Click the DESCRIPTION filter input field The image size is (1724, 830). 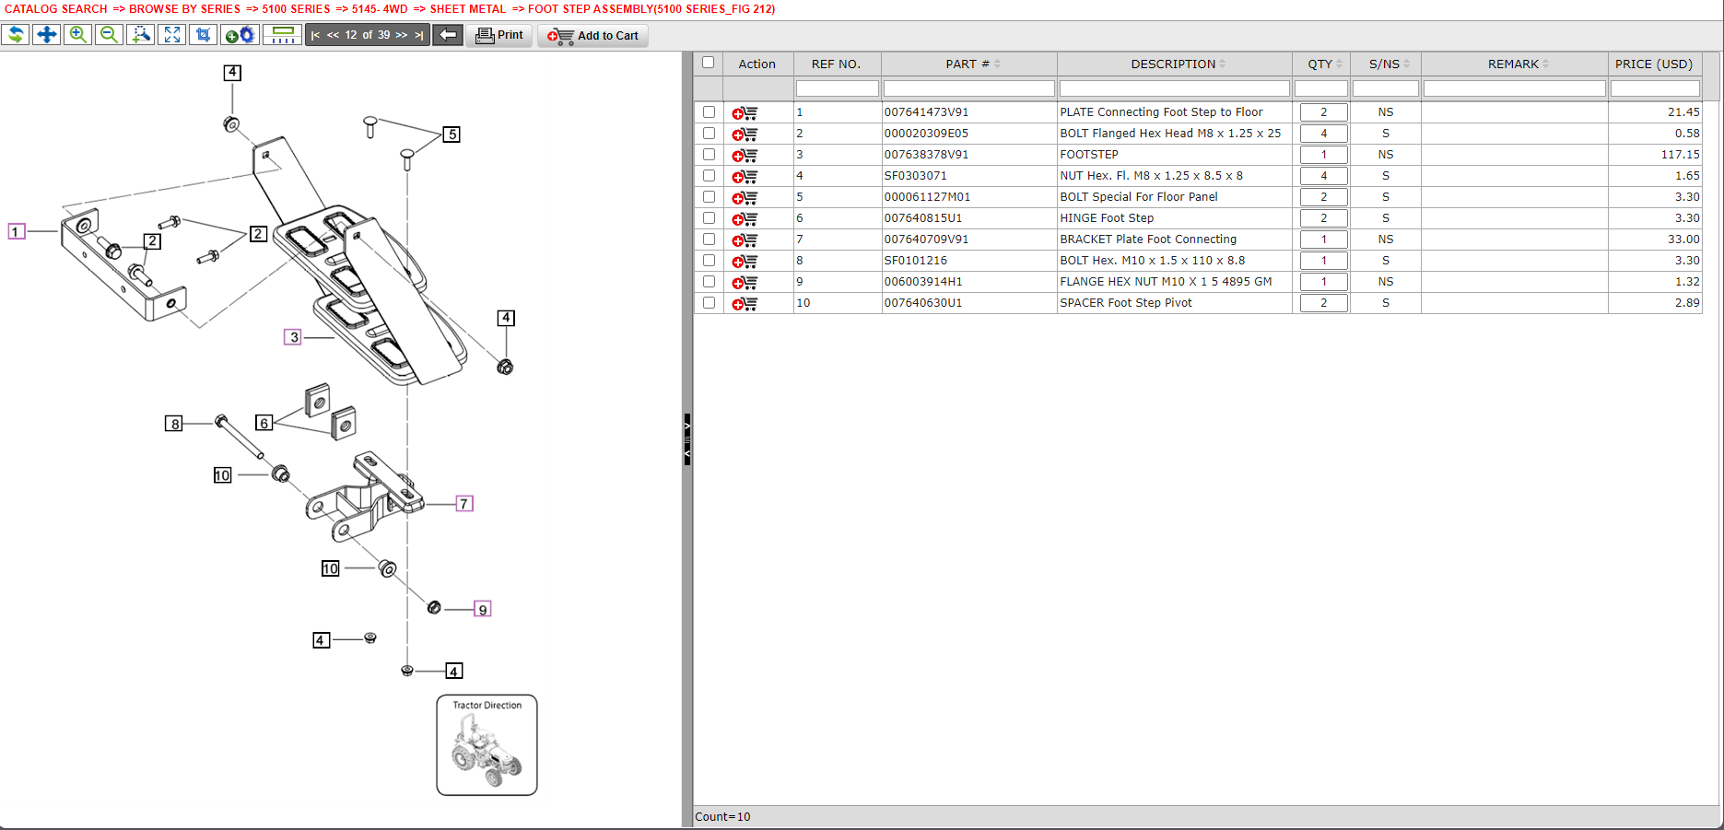coord(1174,88)
